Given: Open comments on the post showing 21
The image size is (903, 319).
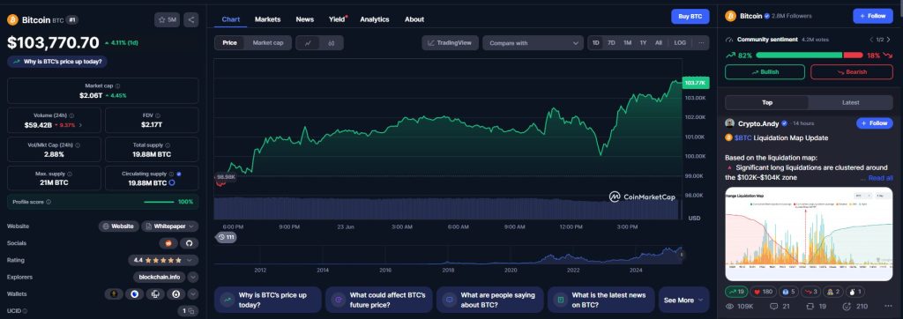Looking at the screenshot, I should coord(780,307).
